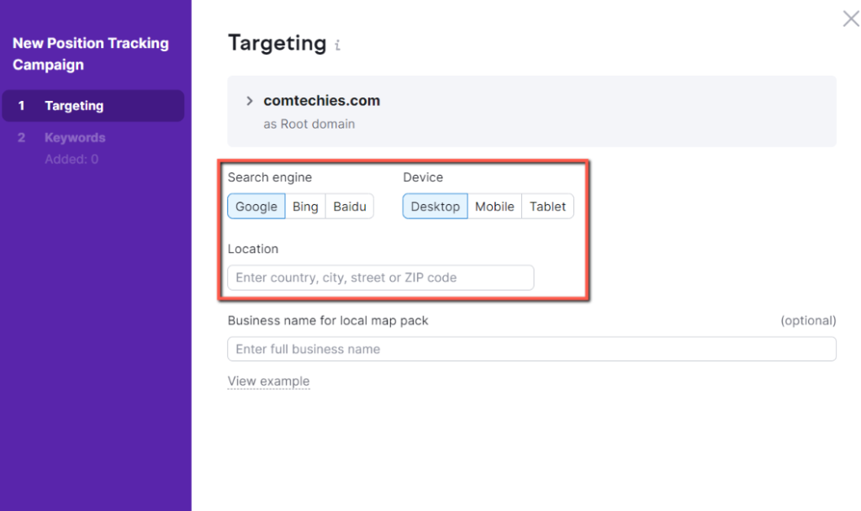Image resolution: width=861 pixels, height=511 pixels.
Task: Switch to the Keywords step
Action: click(75, 137)
